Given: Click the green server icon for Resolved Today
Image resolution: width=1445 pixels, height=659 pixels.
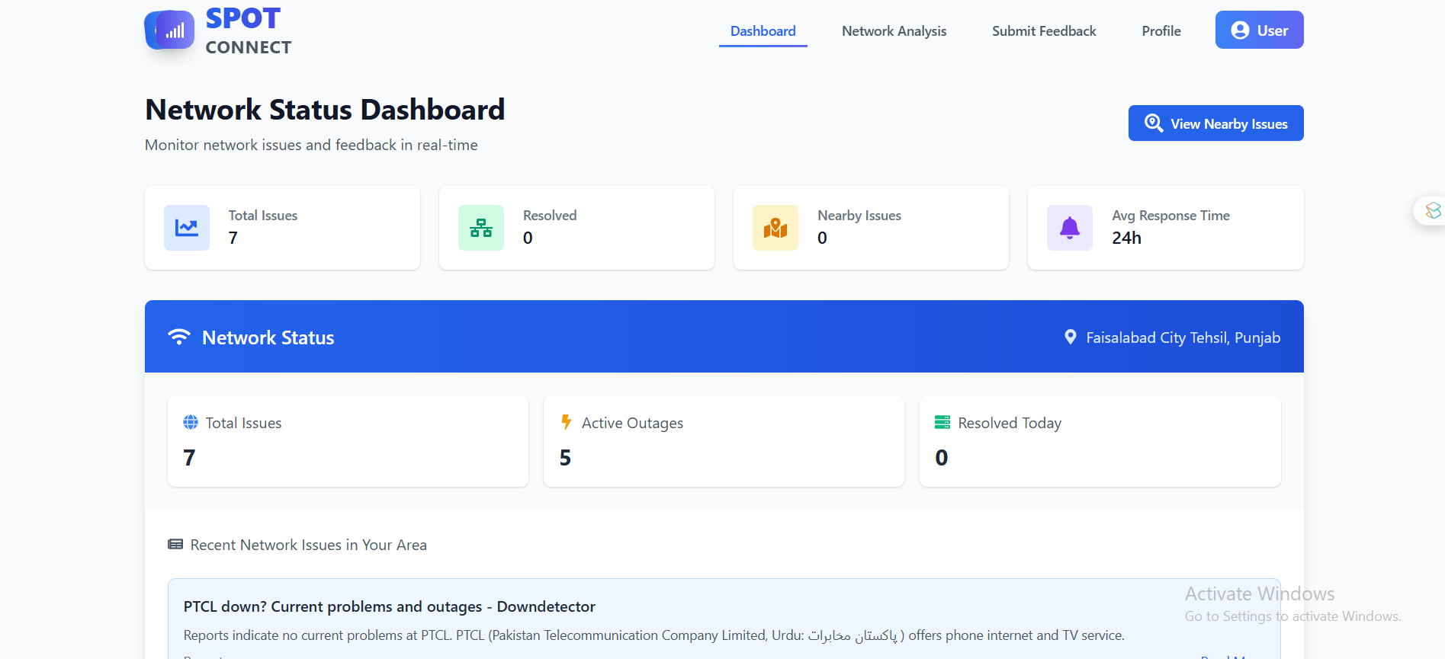Looking at the screenshot, I should click(x=942, y=422).
